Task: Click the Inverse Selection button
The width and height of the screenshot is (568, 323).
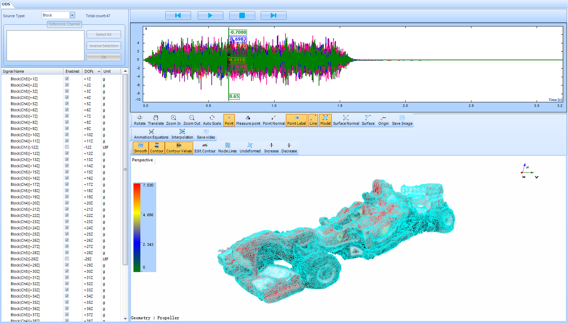Action: point(103,45)
